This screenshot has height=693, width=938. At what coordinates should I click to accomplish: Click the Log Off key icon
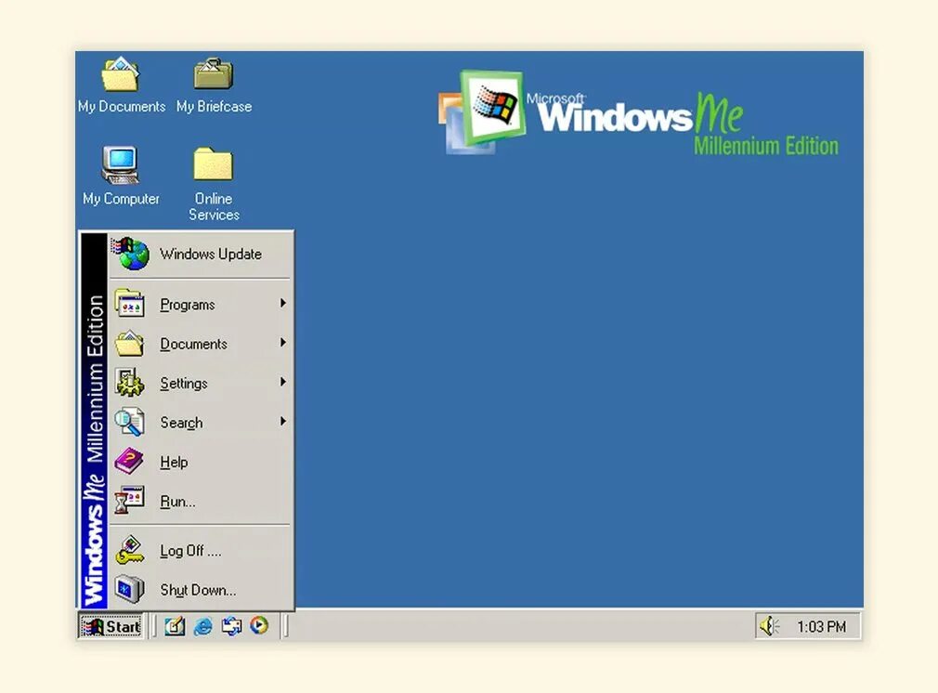point(130,551)
